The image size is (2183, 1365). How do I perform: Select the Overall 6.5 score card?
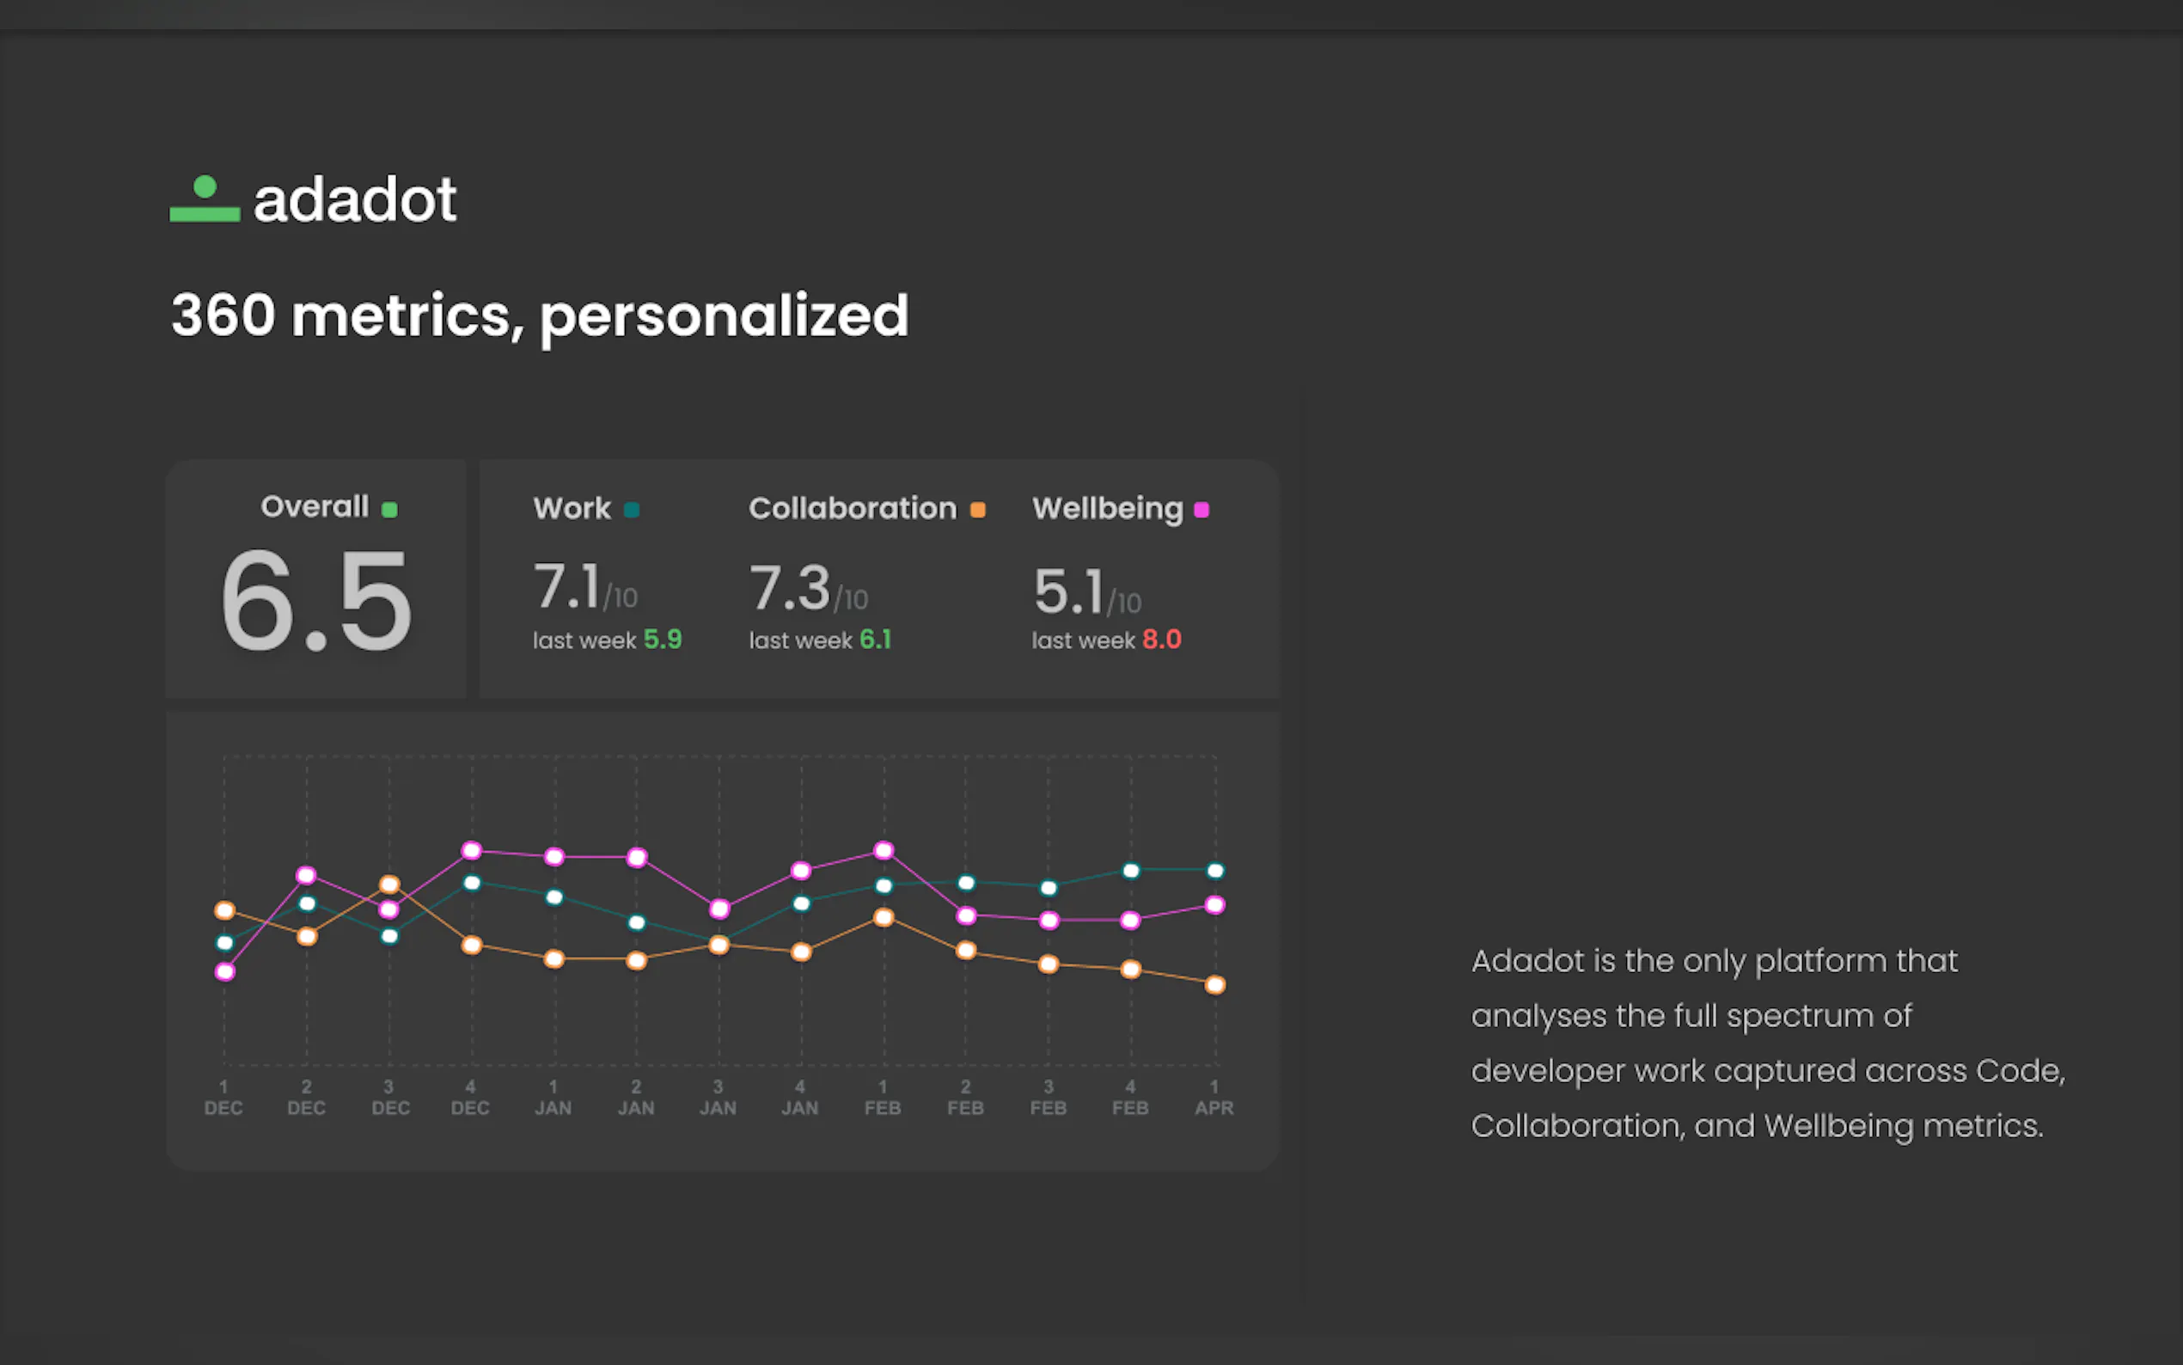coord(316,579)
